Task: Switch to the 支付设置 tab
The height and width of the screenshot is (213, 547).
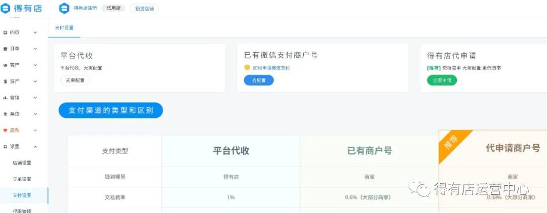Action: [64, 28]
